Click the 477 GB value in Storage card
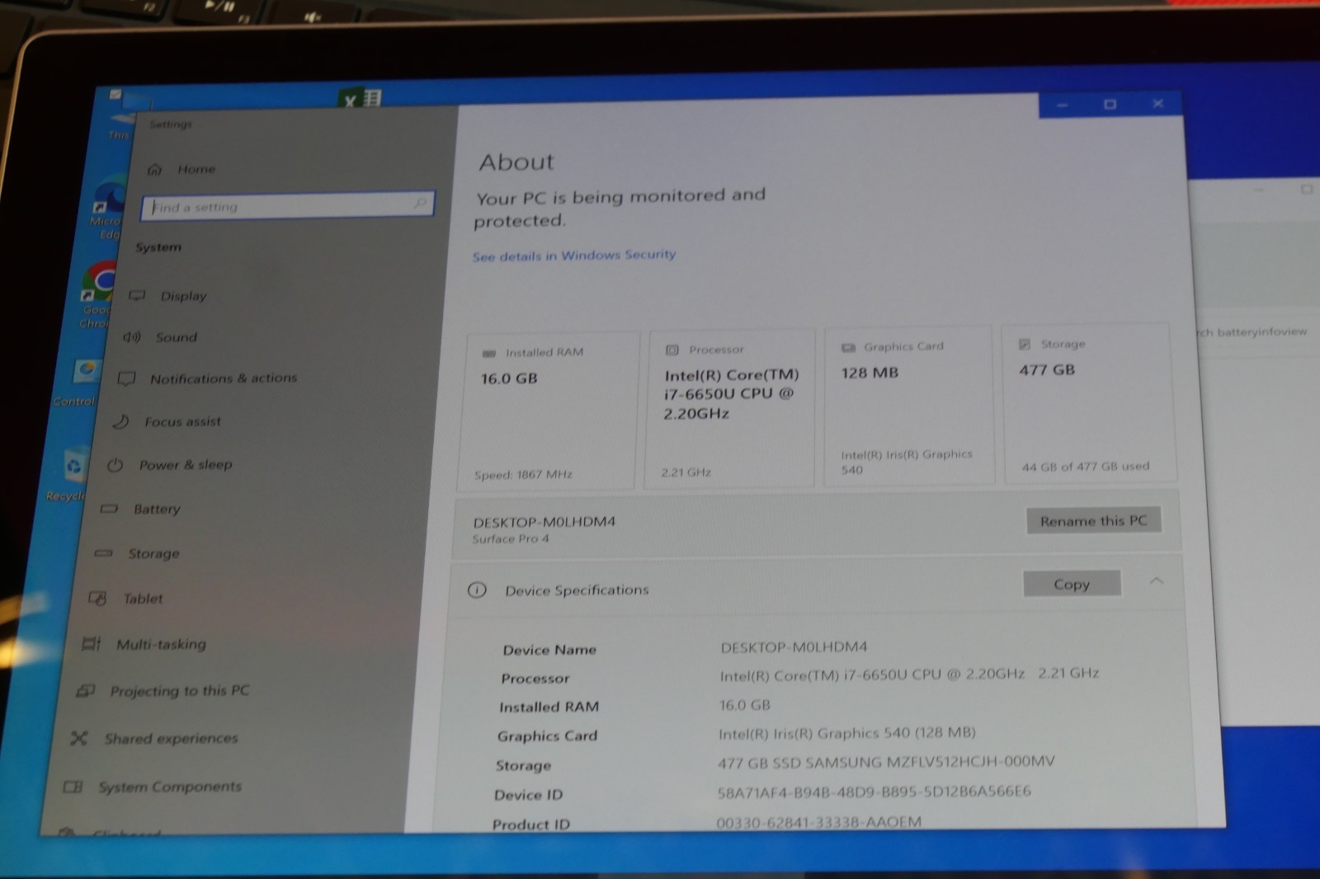 point(1047,370)
